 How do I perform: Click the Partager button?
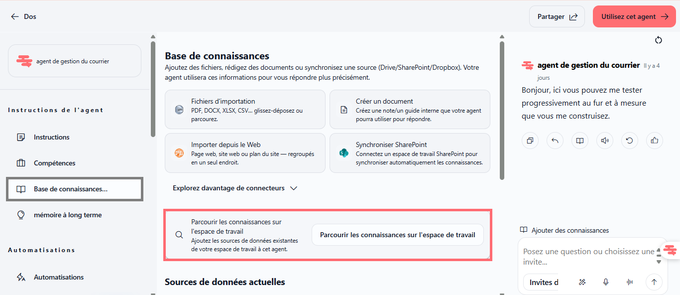(557, 16)
